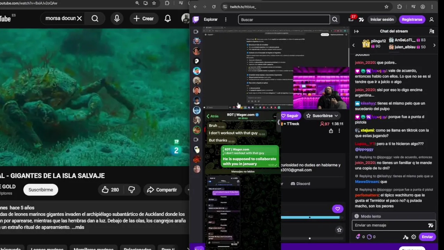
Task: Select the Relacionados chip on YouTube
Action: click(137, 248)
